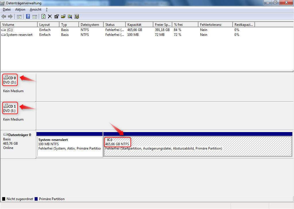Screen dimensions: 294x209
Task: Click the Refresh toolbar icon
Action: [43, 16]
